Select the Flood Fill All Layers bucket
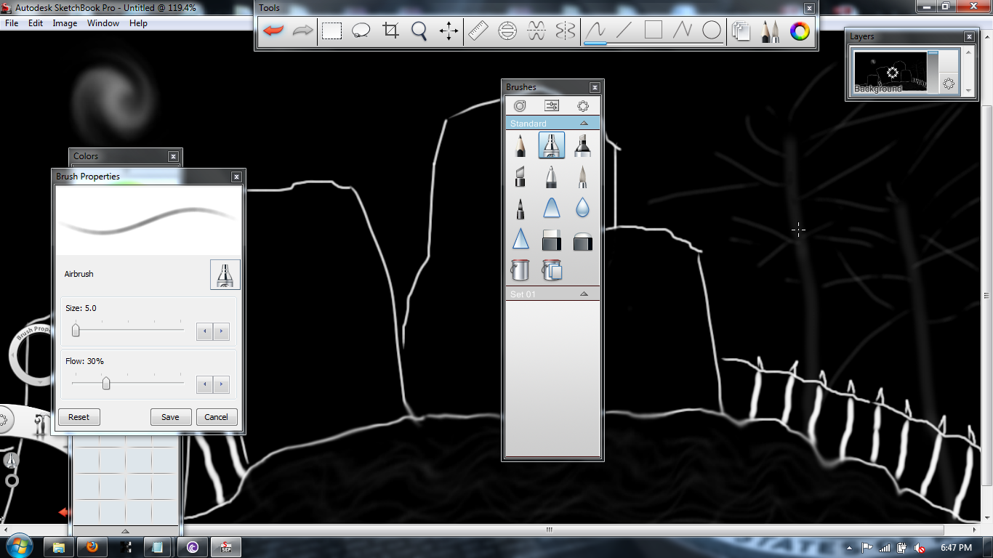 tap(552, 270)
